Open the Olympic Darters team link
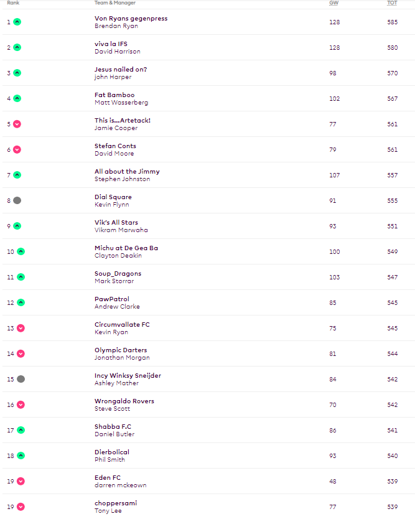This screenshot has width=415, height=519. coord(121,350)
